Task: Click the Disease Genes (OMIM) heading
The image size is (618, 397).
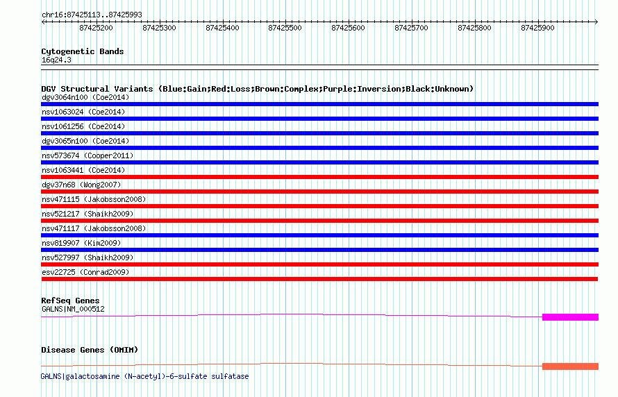Action: pyautogui.click(x=90, y=350)
